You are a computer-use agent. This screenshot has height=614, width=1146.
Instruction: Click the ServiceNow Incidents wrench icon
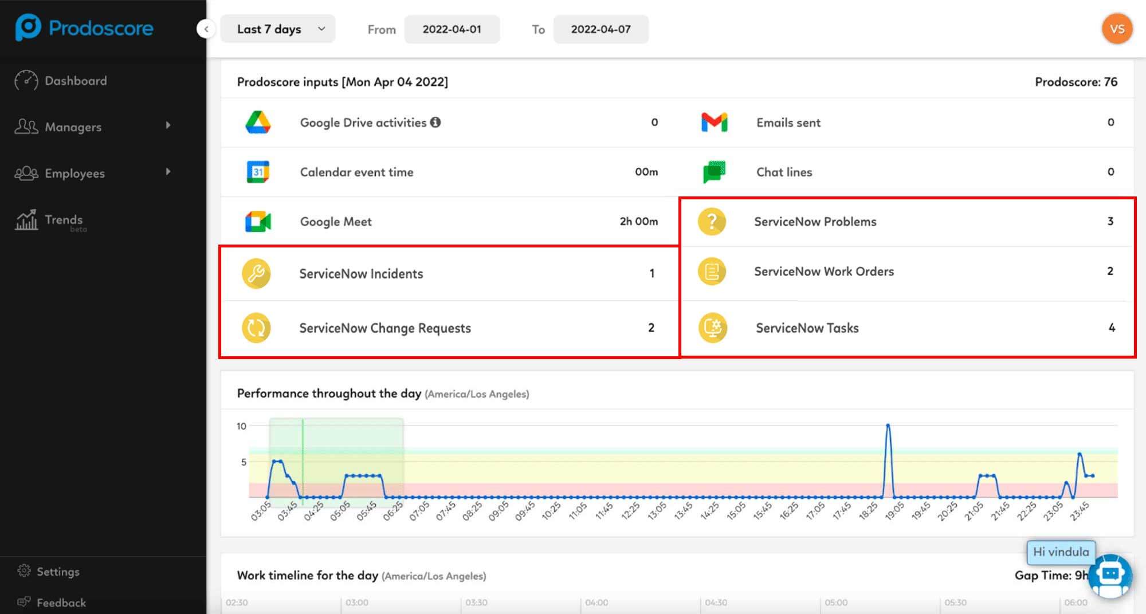click(x=256, y=274)
